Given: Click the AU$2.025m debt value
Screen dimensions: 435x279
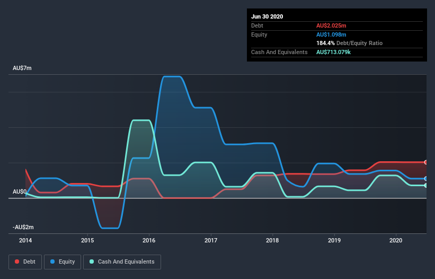Looking at the screenshot, I should click(331, 26).
